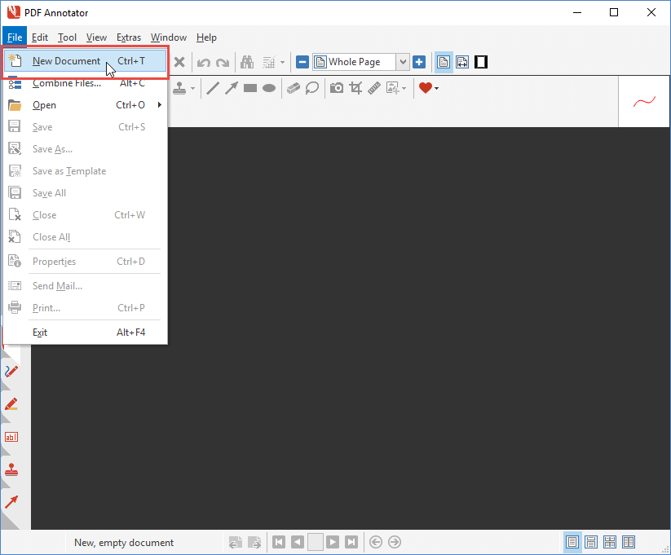Click next document icon in status bar
671x555 pixels.
(x=254, y=542)
